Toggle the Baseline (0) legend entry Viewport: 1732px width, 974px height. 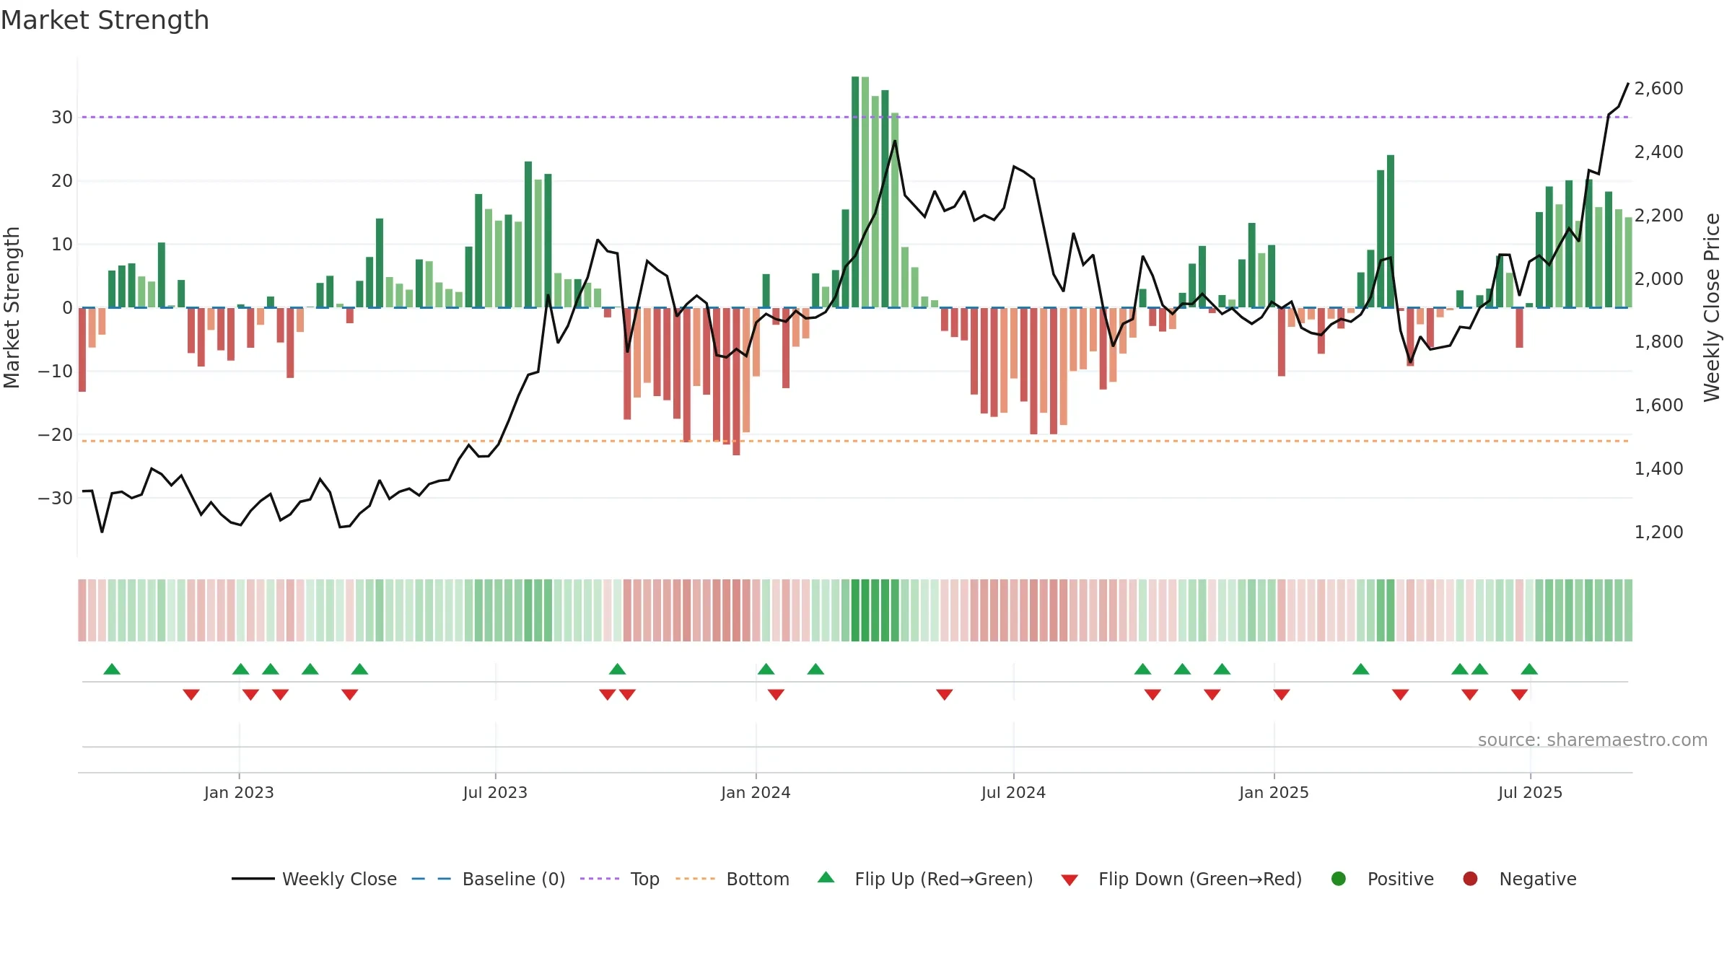pos(489,879)
